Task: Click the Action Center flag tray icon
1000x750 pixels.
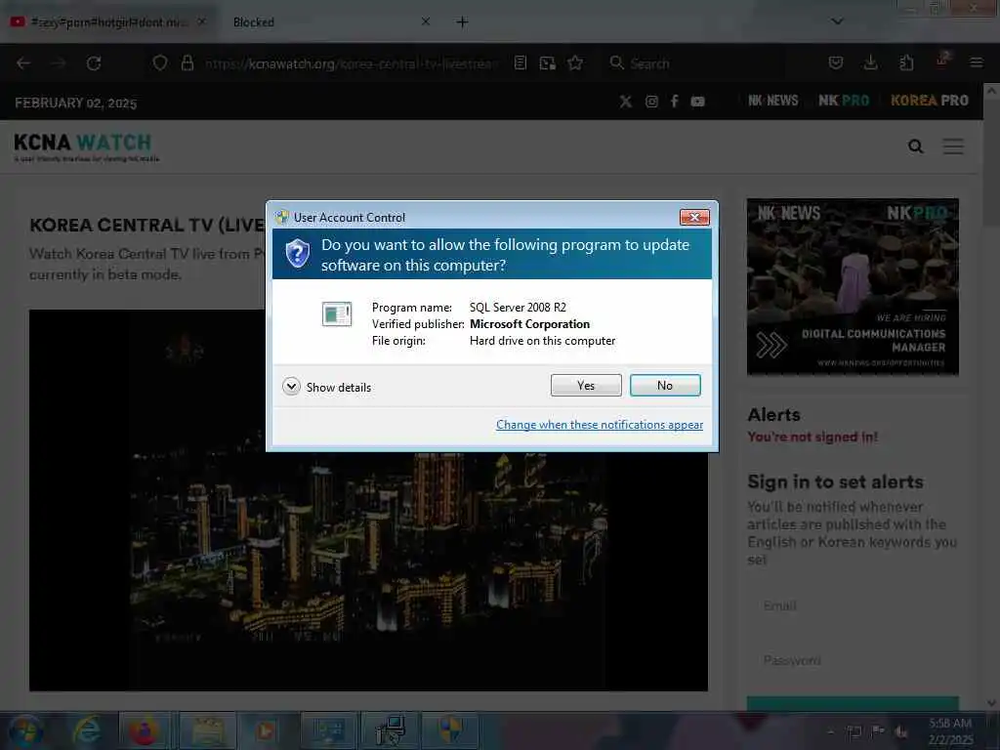Action: click(x=878, y=731)
